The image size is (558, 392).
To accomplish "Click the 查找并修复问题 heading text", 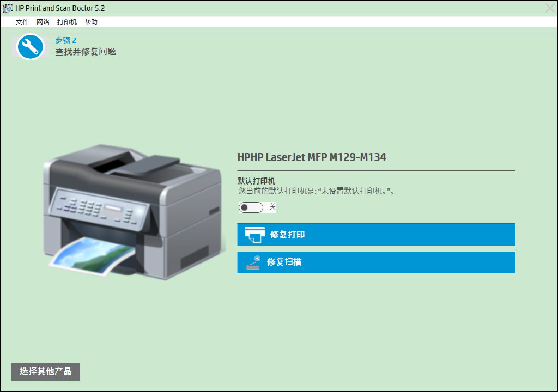I will pyautogui.click(x=86, y=52).
